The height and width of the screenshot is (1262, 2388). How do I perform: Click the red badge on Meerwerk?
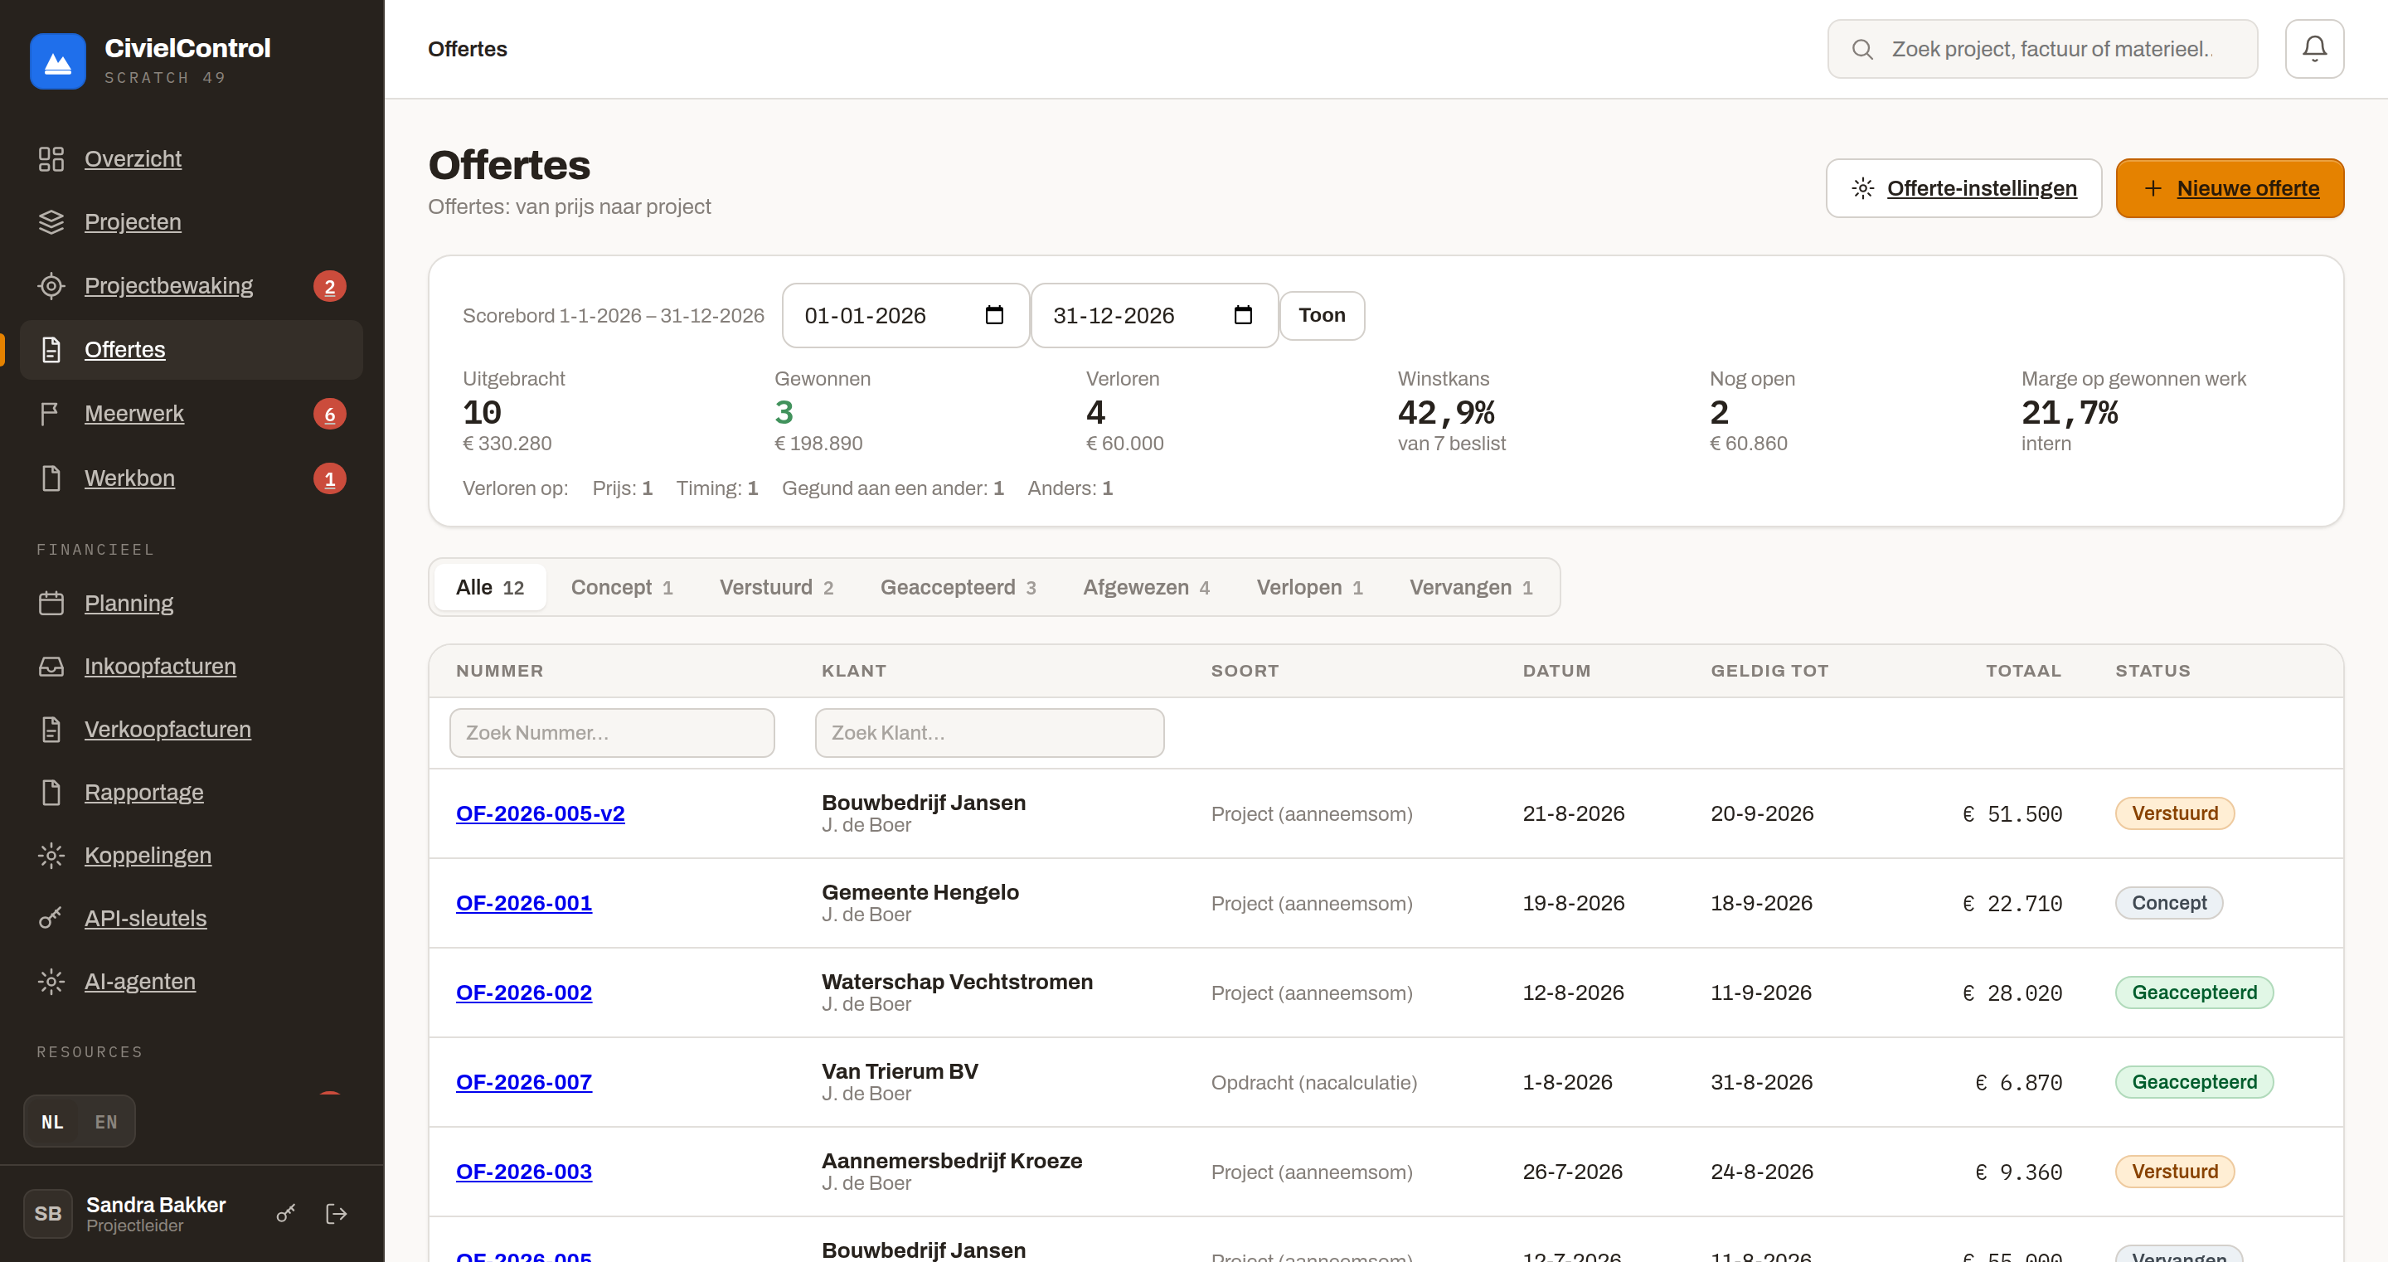tap(329, 415)
